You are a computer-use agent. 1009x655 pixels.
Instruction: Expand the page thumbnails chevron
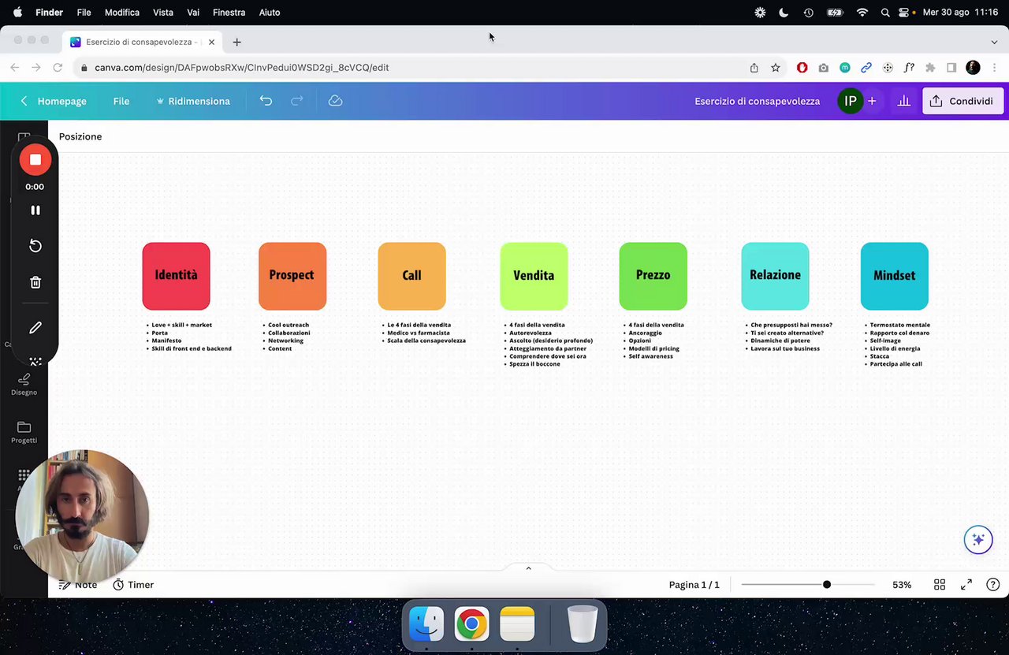pos(528,568)
